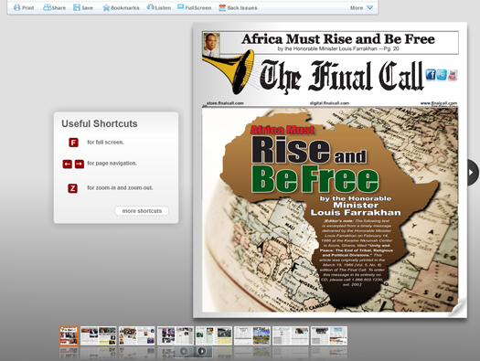The width and height of the screenshot is (480, 361).
Task: Click the right arrow key shortcut icon
Action: 80,165
